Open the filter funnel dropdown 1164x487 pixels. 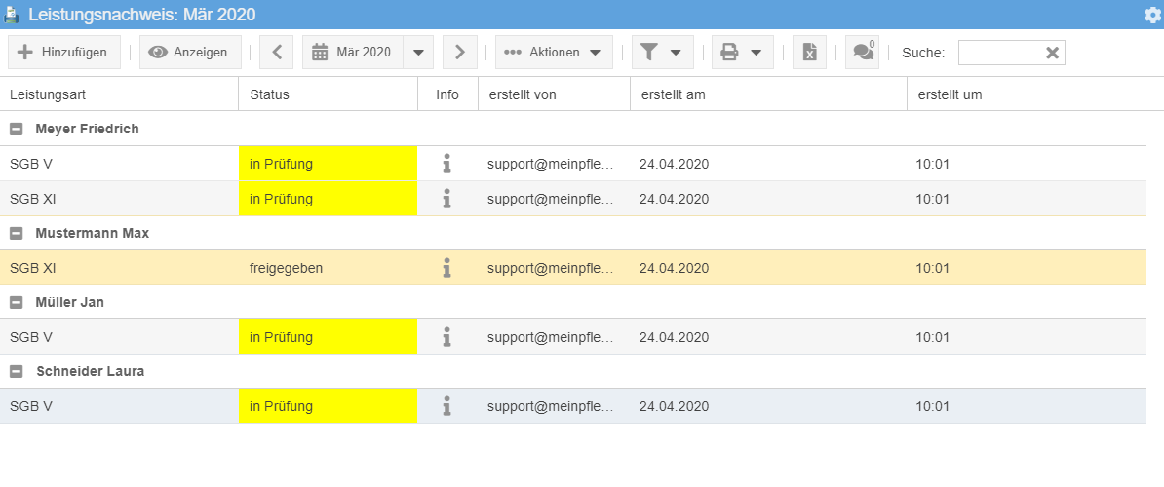pos(662,53)
